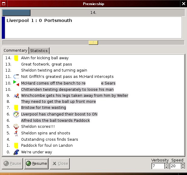Decrease the Verbosity value with down arrow
This screenshot has width=187, height=175.
point(166,167)
